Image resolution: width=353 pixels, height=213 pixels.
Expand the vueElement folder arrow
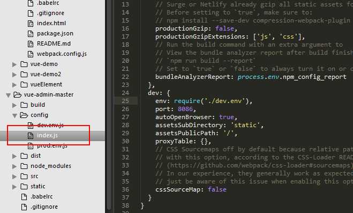[14, 85]
